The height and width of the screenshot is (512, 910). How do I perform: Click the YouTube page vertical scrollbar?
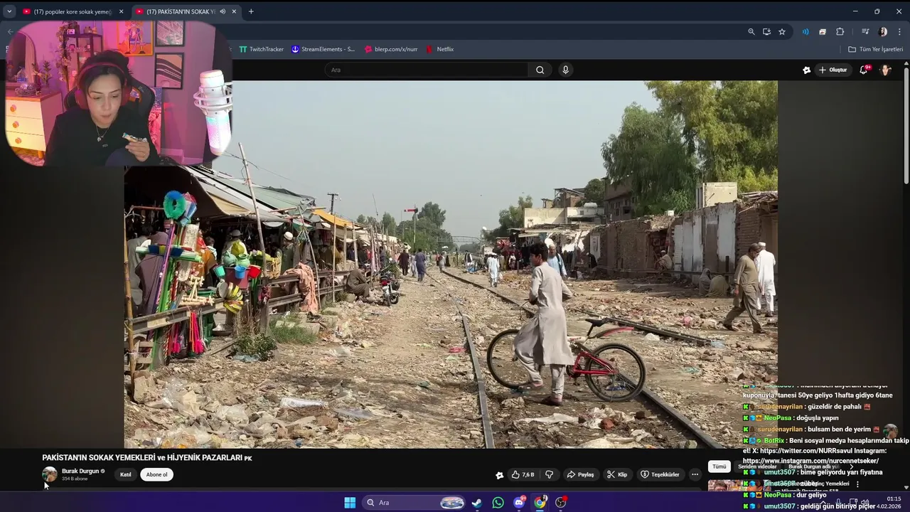tap(906, 124)
